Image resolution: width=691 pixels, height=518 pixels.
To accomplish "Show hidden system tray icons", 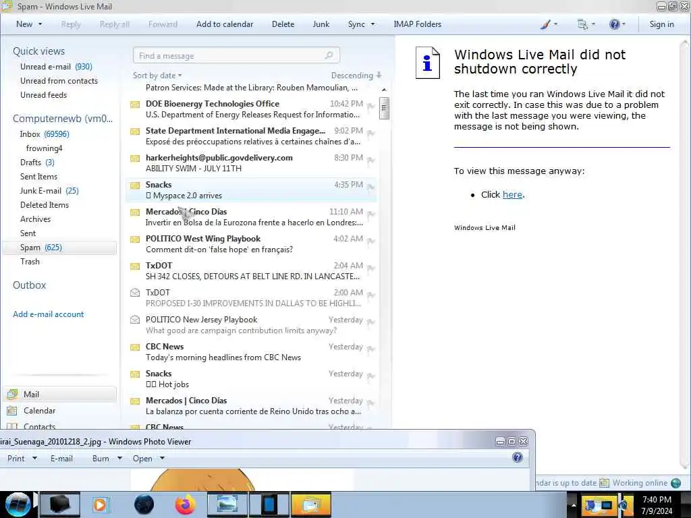I will click(x=574, y=505).
